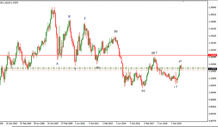Click the 0.85705 price scale label

click(212, 114)
